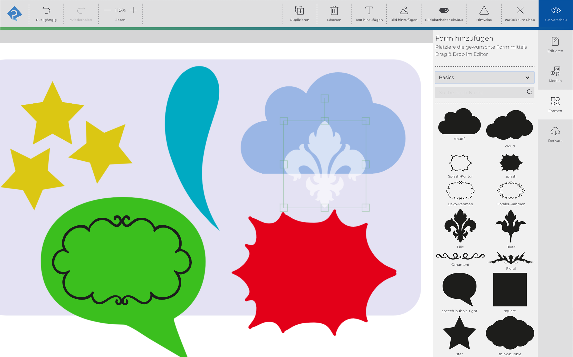The height and width of the screenshot is (357, 573).
Task: Toggle Bildplatzhalter ein/aus switch
Action: pos(444,10)
